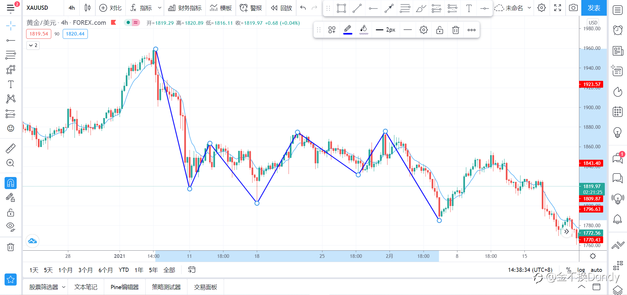Set the chart range to YTD
Image resolution: width=627 pixels, height=295 pixels.
tap(124, 270)
